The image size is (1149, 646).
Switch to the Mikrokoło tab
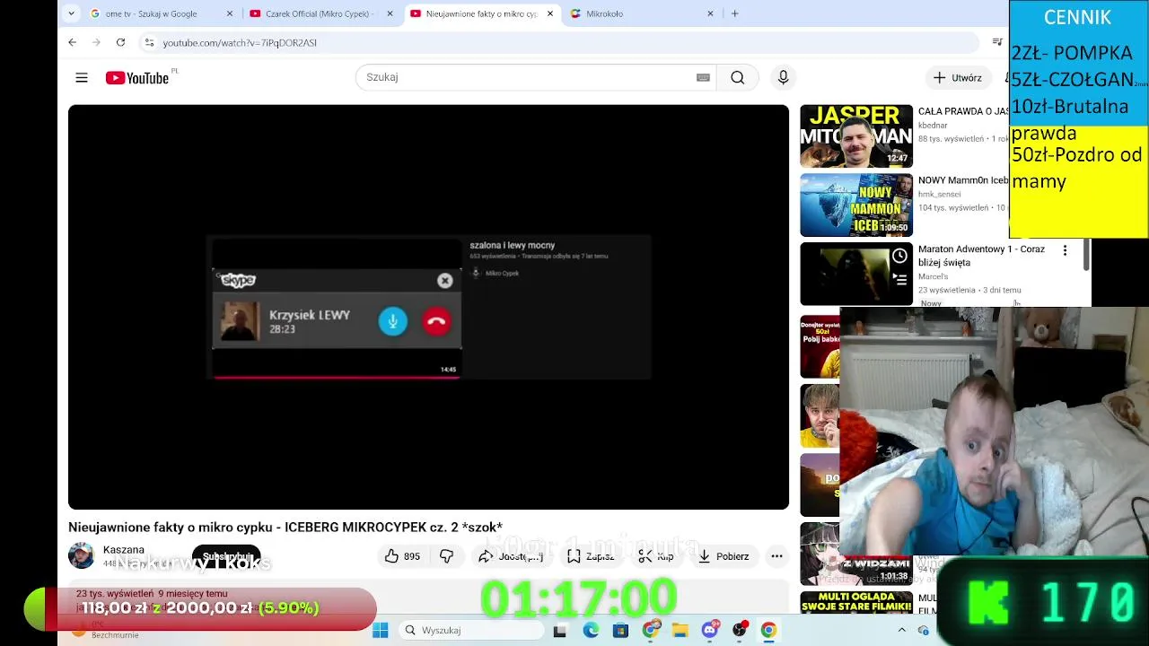604,13
